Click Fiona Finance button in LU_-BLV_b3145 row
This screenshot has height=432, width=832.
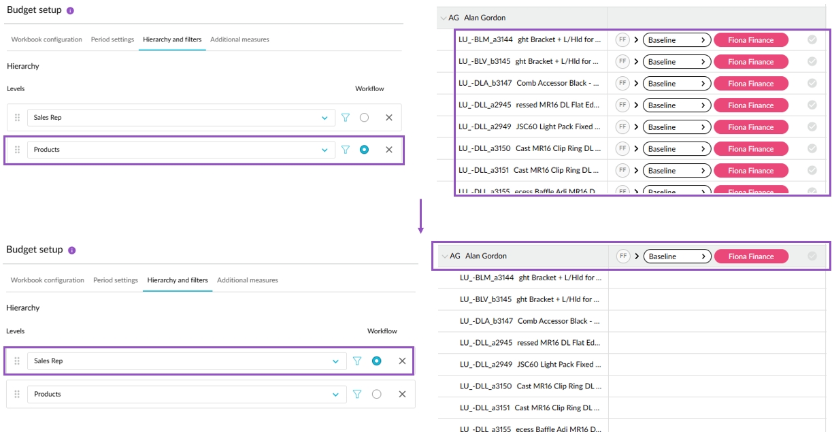[750, 62]
